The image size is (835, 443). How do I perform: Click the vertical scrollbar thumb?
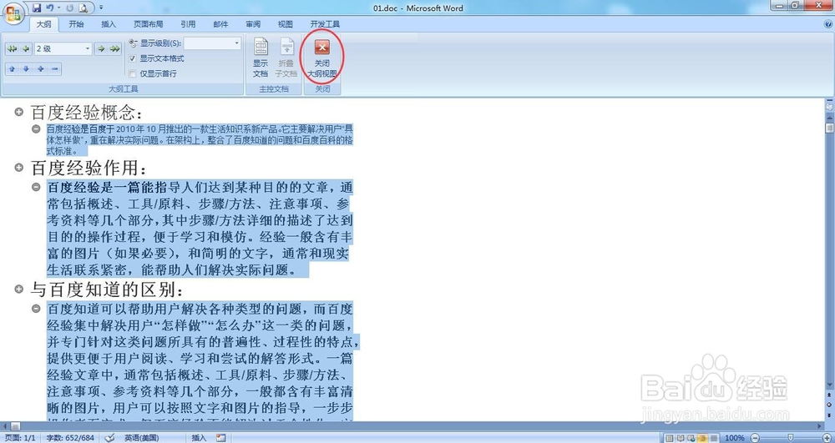[829, 128]
